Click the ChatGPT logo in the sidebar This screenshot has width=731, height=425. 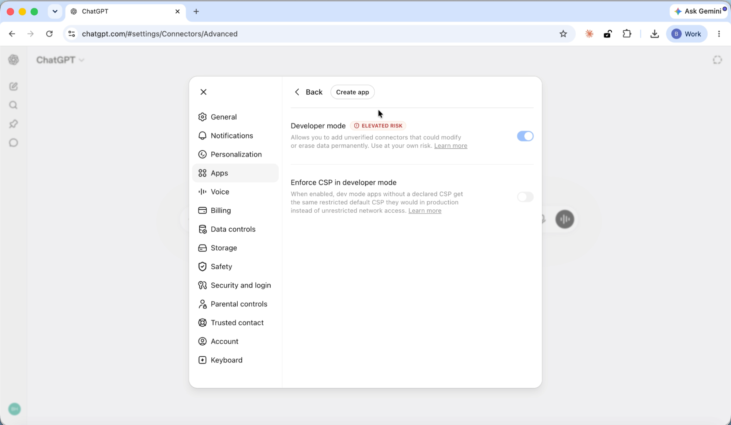(x=14, y=60)
